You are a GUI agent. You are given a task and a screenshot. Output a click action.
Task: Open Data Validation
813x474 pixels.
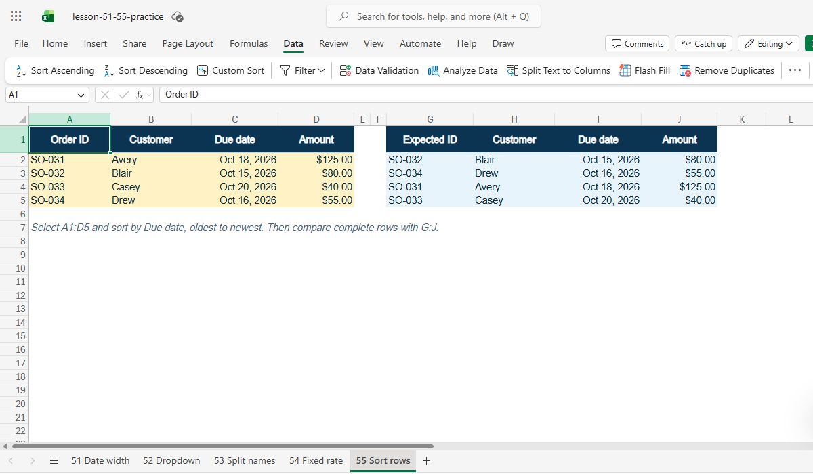click(379, 70)
